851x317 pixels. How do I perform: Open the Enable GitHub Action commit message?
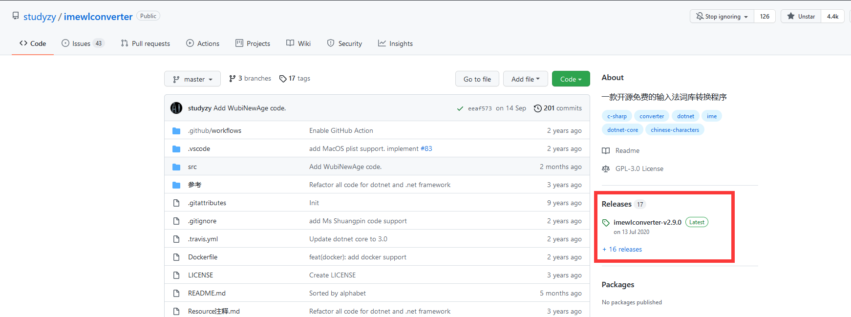pyautogui.click(x=341, y=130)
